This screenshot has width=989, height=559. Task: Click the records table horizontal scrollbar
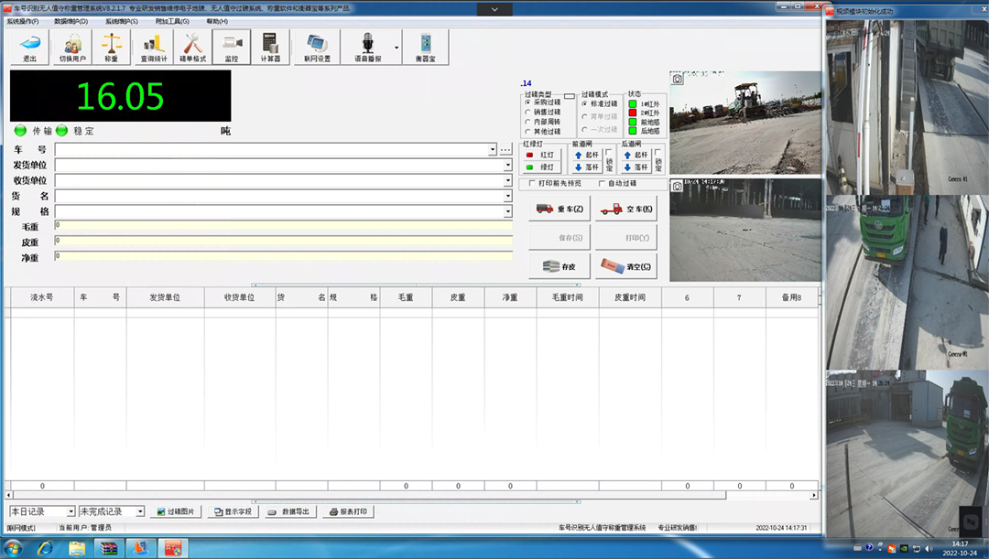tap(412, 495)
